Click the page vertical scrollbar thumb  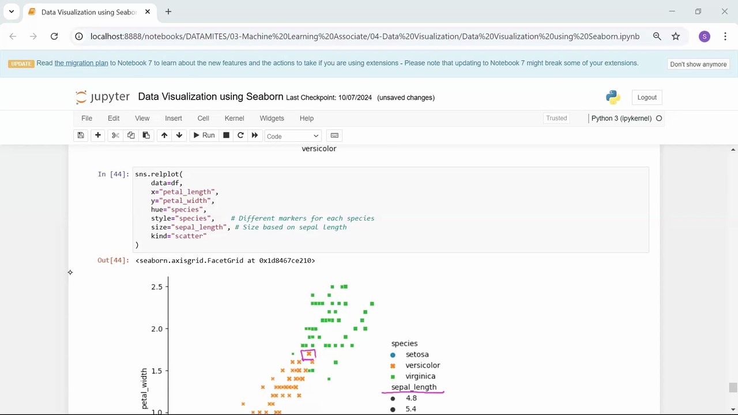pyautogui.click(x=733, y=387)
